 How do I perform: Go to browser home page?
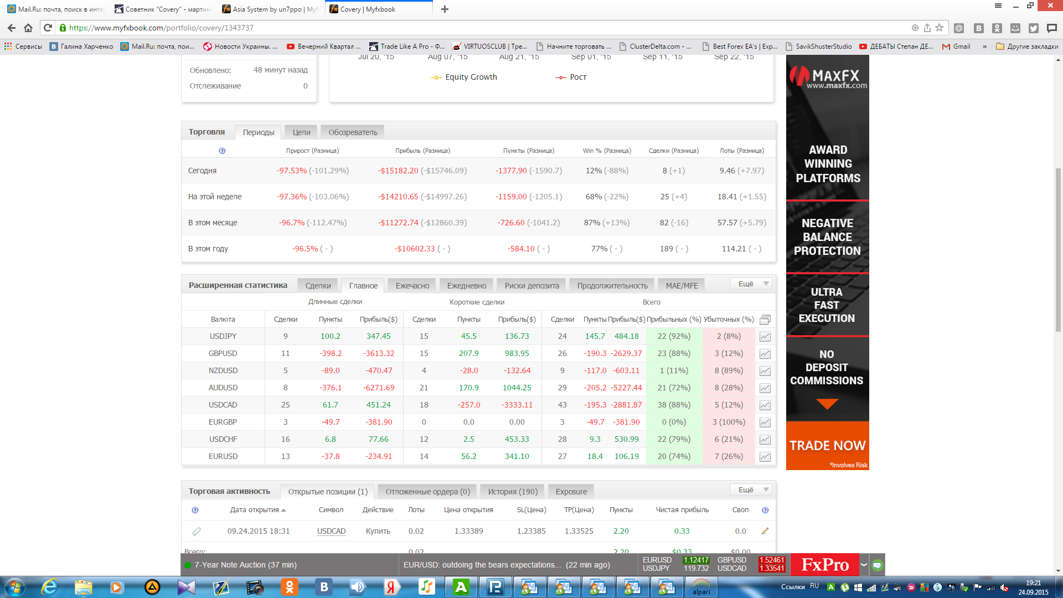29,28
